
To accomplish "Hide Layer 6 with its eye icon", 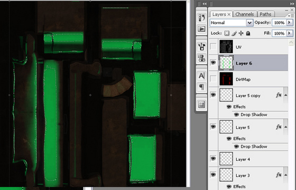I will (213, 62).
